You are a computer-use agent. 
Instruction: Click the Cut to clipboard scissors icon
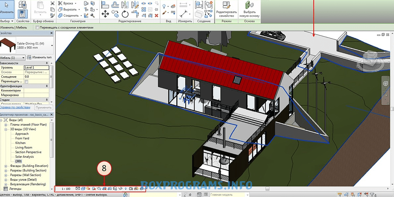[x=52, y=3]
